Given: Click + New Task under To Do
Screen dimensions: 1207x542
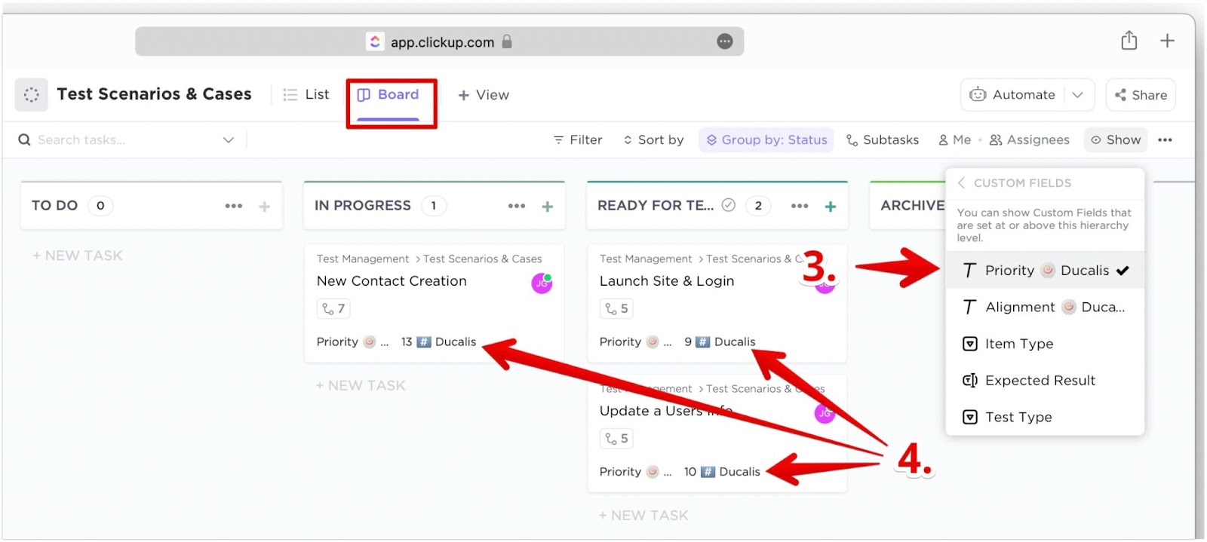Looking at the screenshot, I should tap(78, 256).
